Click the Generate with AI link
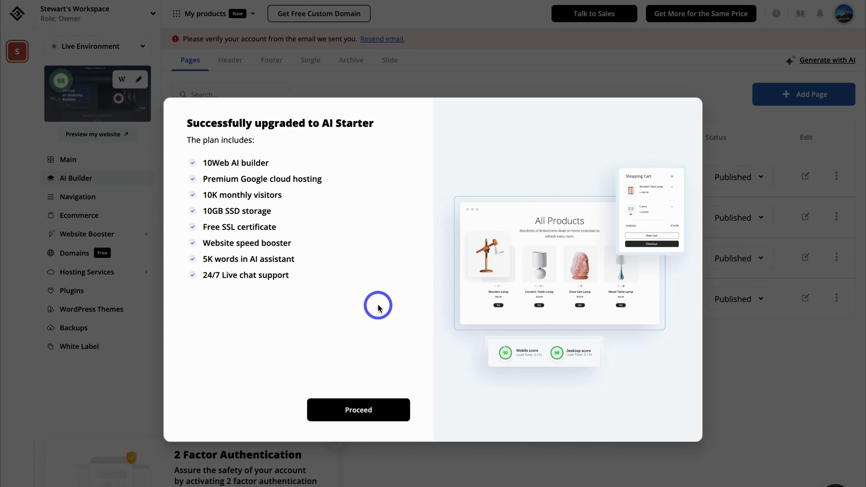Image resolution: width=866 pixels, height=487 pixels. 827,60
